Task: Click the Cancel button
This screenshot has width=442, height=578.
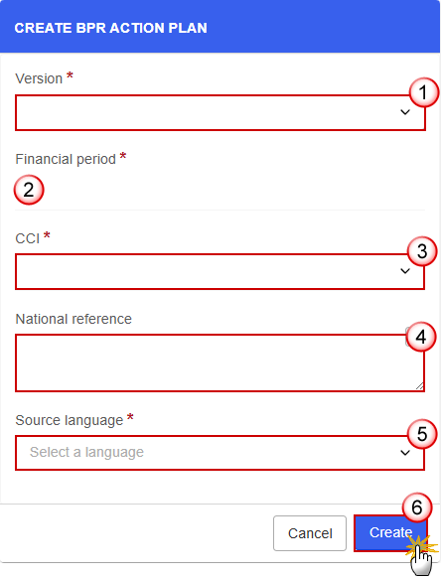Action: click(310, 533)
